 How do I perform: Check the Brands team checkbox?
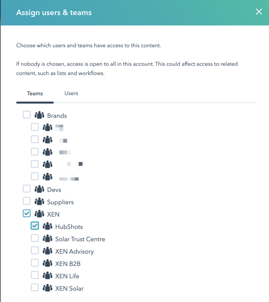pos(27,115)
